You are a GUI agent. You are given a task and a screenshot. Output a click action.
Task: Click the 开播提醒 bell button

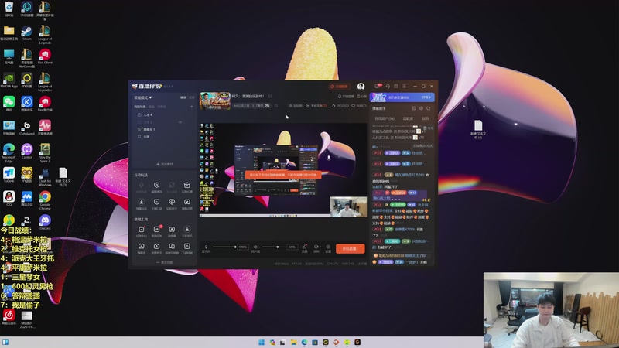346,96
